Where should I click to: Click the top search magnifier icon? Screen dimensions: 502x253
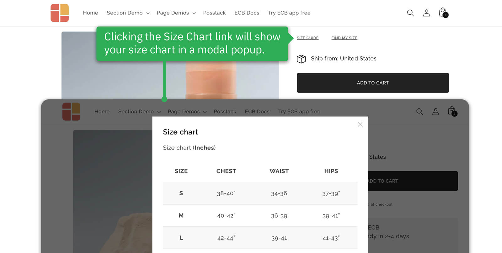point(410,13)
